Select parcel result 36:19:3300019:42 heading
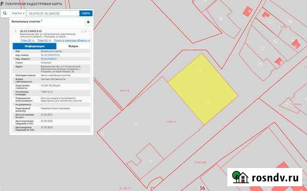 coord(31,31)
